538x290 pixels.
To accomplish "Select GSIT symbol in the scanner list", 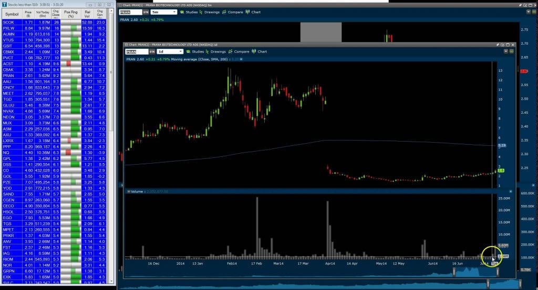I will coord(7,46).
